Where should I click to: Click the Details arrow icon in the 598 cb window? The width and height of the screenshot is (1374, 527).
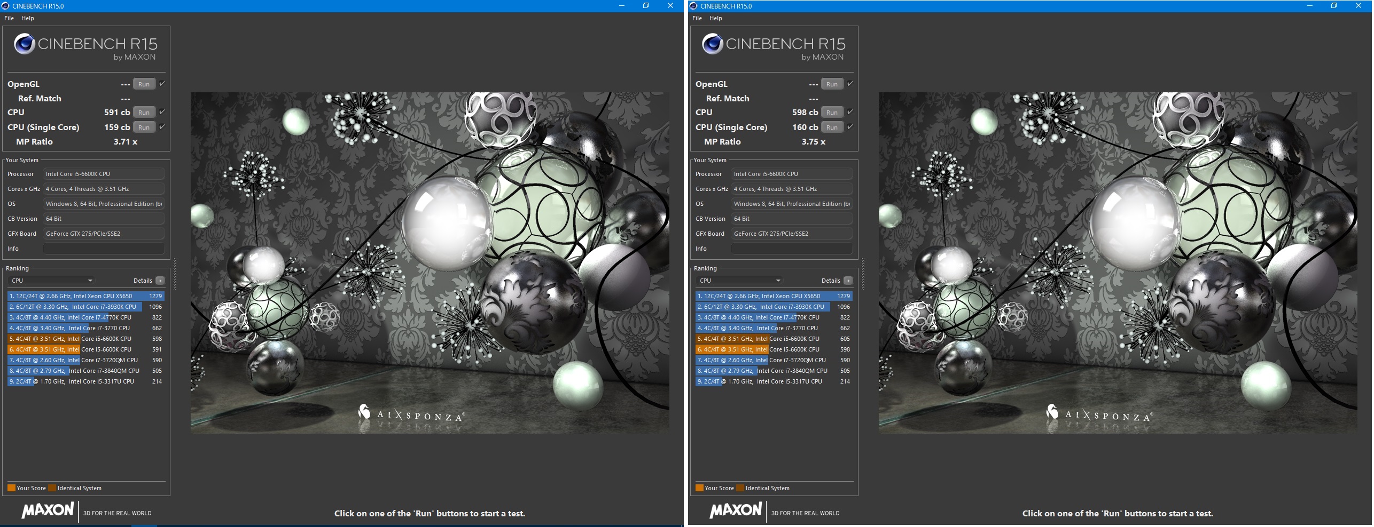click(848, 281)
